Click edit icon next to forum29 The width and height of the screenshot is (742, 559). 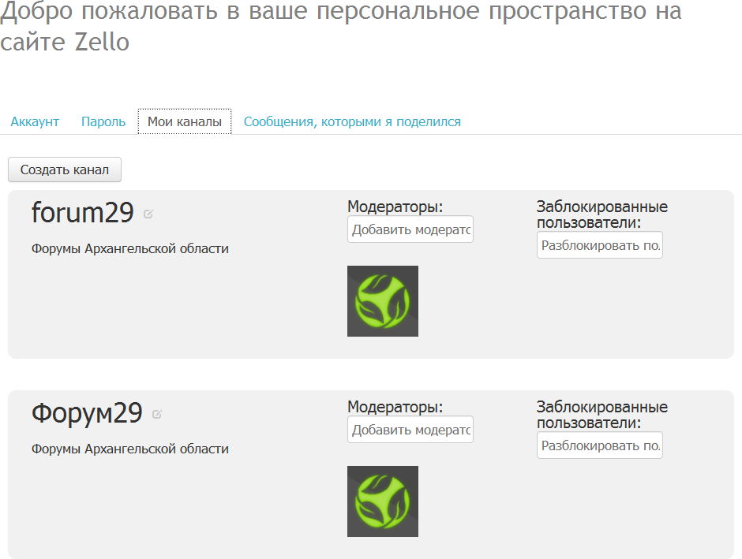pyautogui.click(x=148, y=214)
